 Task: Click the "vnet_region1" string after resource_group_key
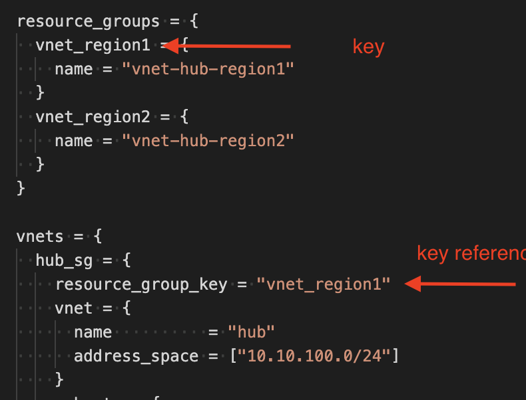[324, 284]
